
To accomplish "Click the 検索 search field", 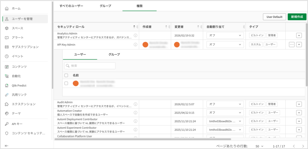I will 90,66.
